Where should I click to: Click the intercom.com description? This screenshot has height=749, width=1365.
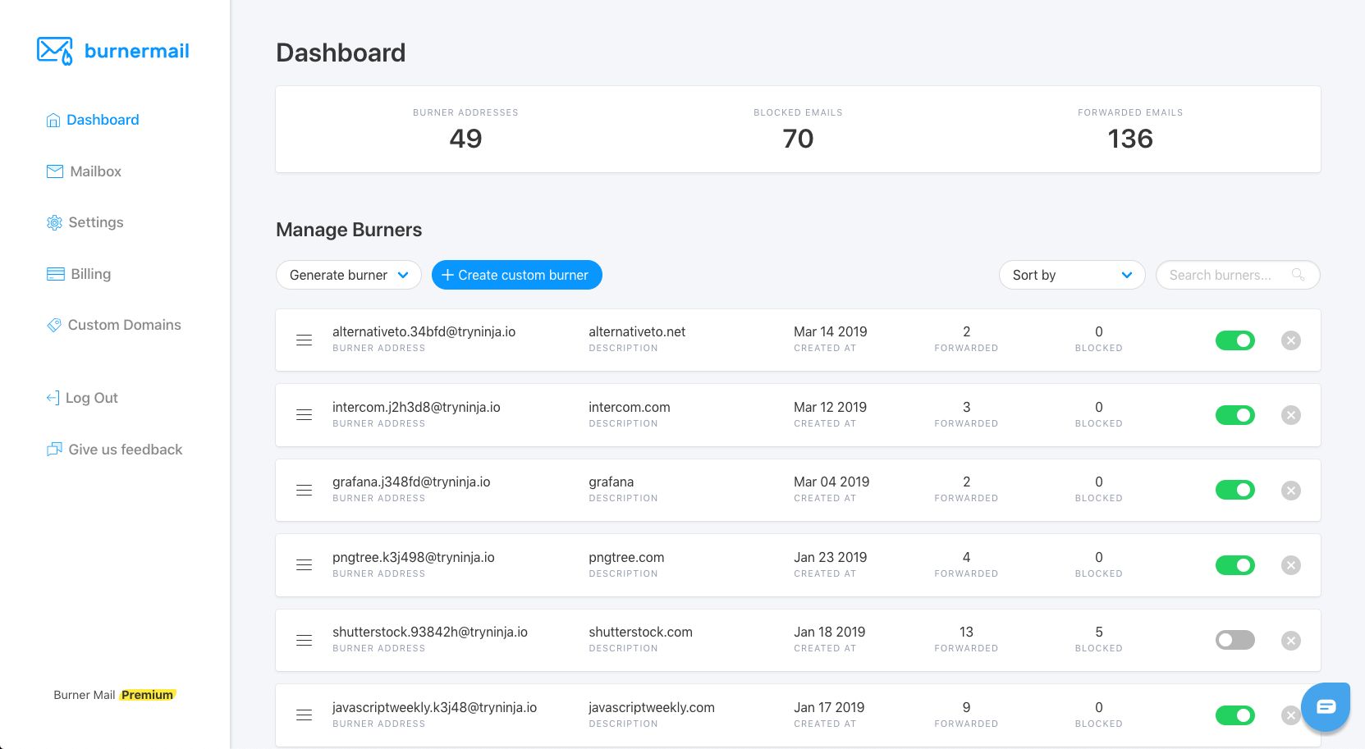(630, 407)
